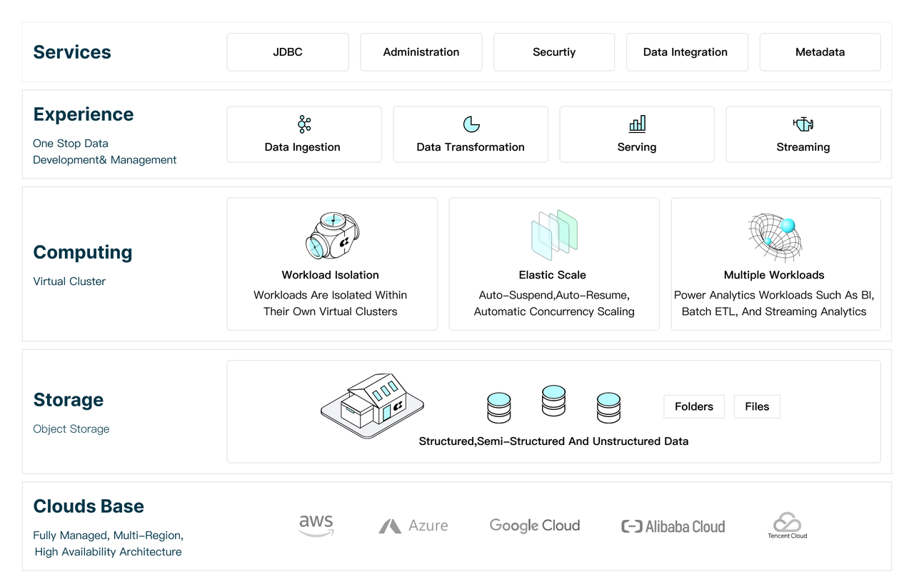This screenshot has height=582, width=914.
Task: Open the Metadata service box
Action: (x=820, y=52)
